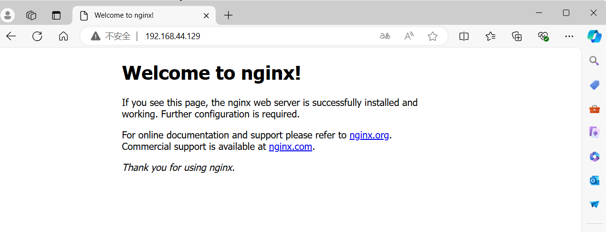Close the browser window
Screen dimensions: 606x232
(593, 13)
